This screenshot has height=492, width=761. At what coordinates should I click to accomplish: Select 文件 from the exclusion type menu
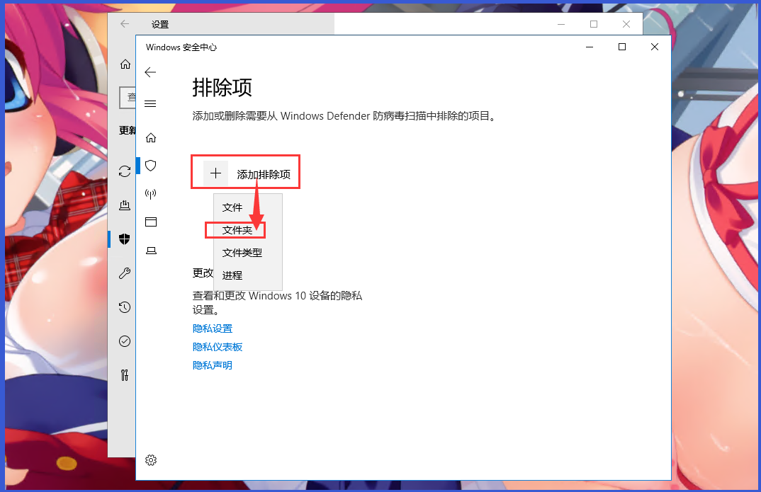point(232,207)
